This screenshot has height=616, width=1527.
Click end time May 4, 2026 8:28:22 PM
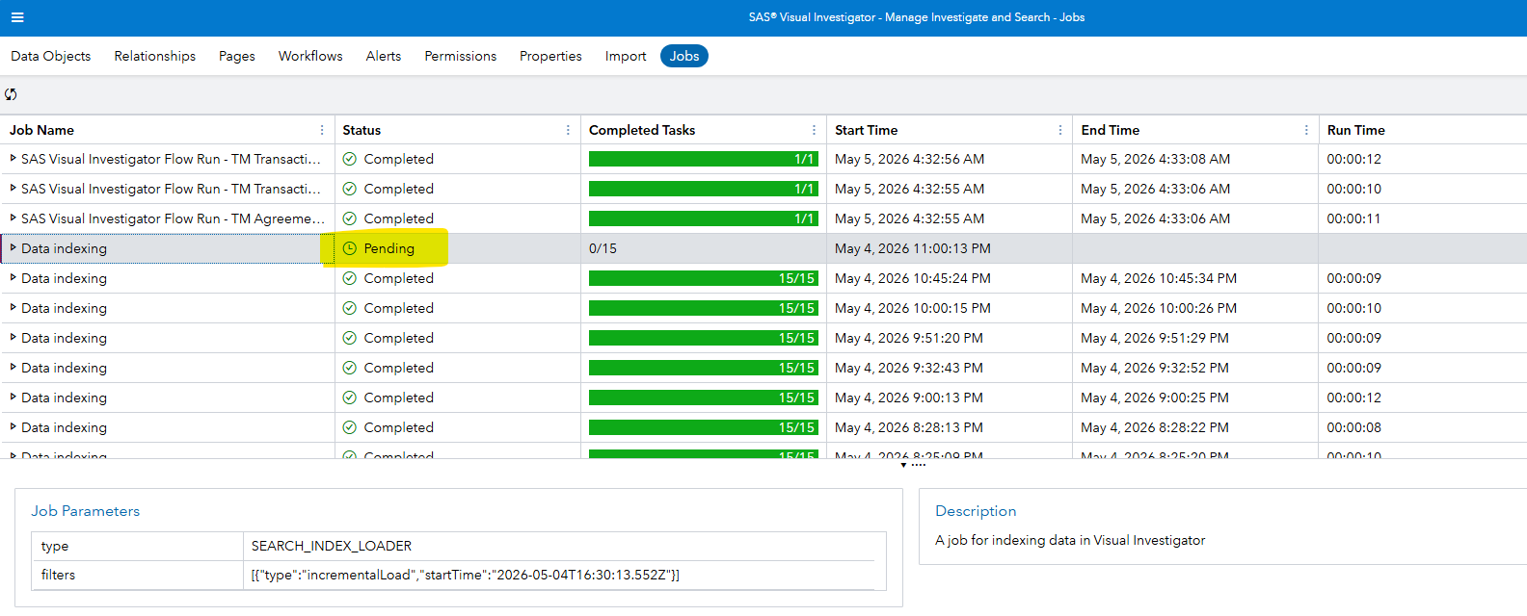click(x=1155, y=427)
